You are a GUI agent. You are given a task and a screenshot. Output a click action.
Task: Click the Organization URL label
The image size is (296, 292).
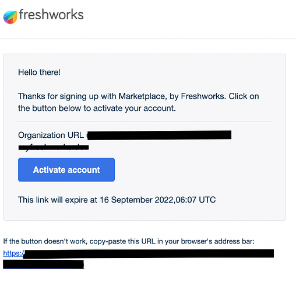(x=51, y=135)
